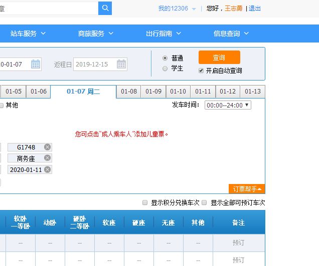Enable 显示积分兑换车次 checkbox
The height and width of the screenshot is (266, 319).
tap(145, 202)
